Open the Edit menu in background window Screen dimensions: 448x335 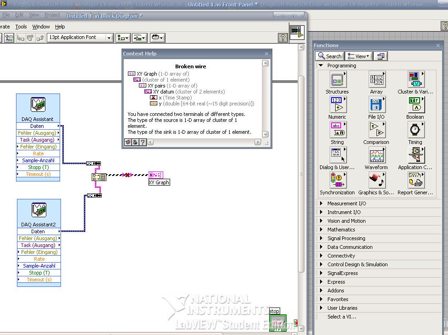[19, 15]
